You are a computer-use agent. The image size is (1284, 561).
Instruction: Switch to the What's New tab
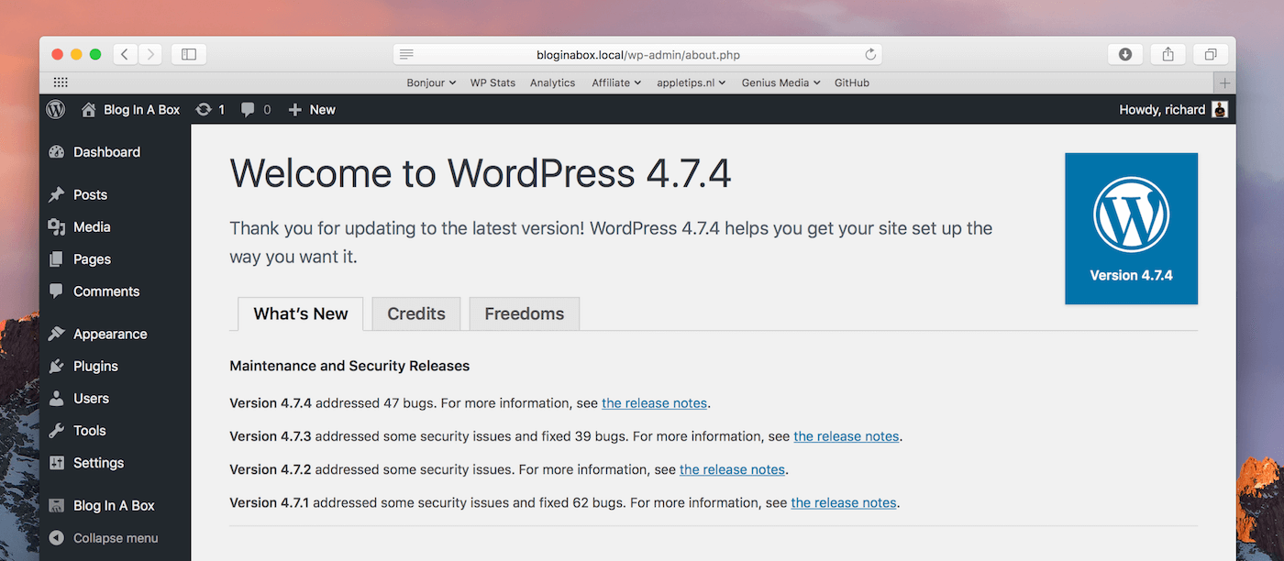(x=301, y=313)
